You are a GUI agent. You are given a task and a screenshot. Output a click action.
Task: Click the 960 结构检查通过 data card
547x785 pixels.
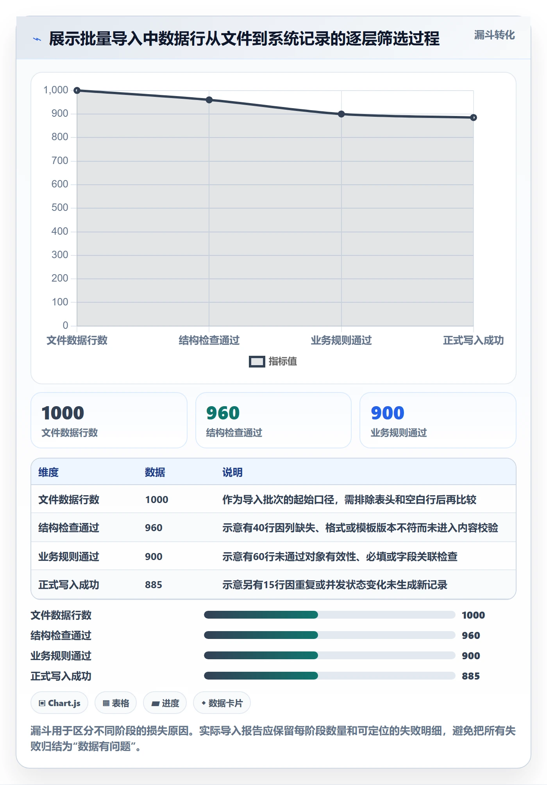click(273, 420)
